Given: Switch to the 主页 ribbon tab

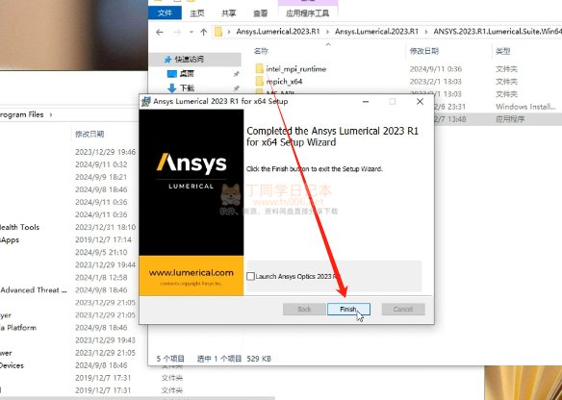Looking at the screenshot, I should click(x=196, y=13).
